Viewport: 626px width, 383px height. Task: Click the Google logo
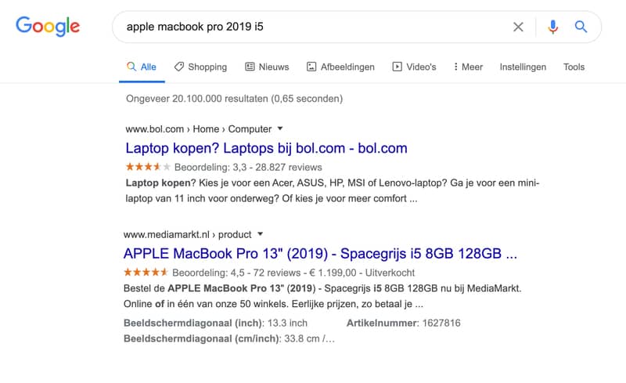pos(48,27)
